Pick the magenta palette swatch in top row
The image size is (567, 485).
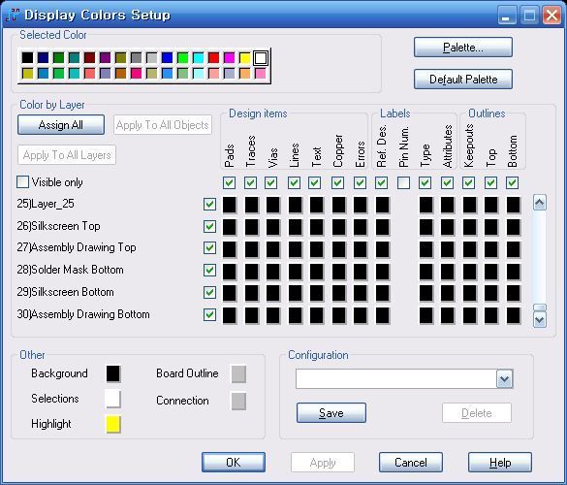coord(230,58)
